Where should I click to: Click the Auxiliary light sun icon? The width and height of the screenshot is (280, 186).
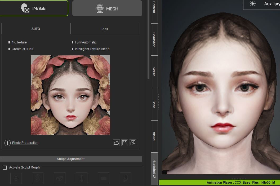pos(252,3)
